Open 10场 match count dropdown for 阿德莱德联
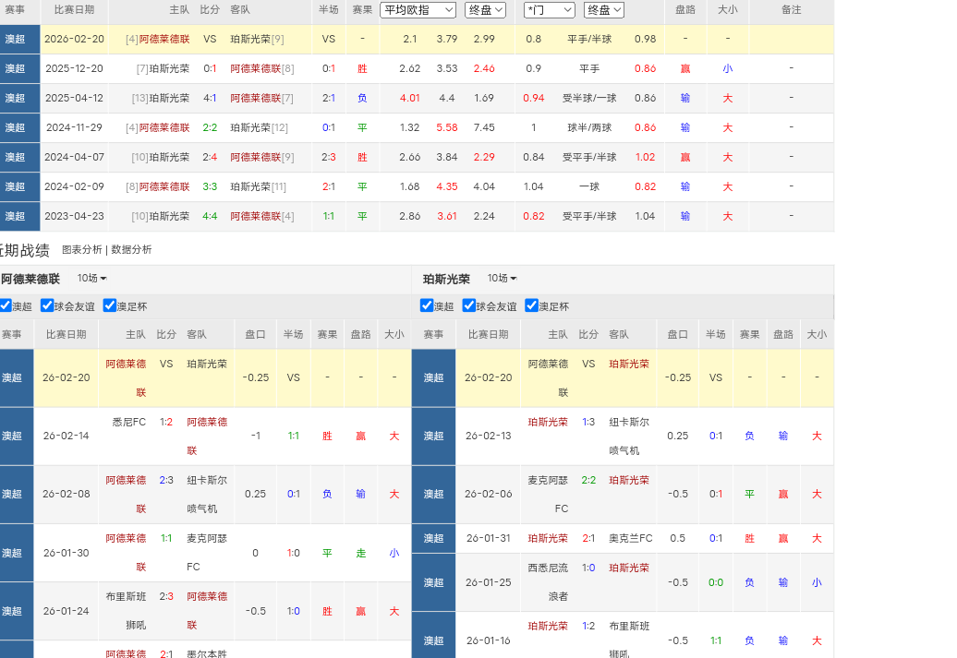 click(x=91, y=279)
